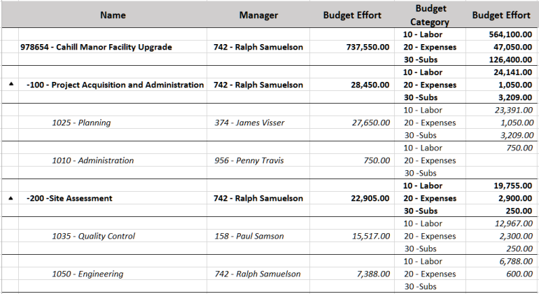Collapse the -100 Project Acquisition and Administration row

point(11,85)
